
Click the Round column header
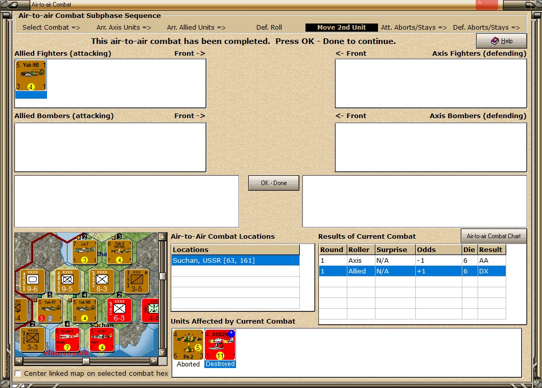click(x=333, y=249)
